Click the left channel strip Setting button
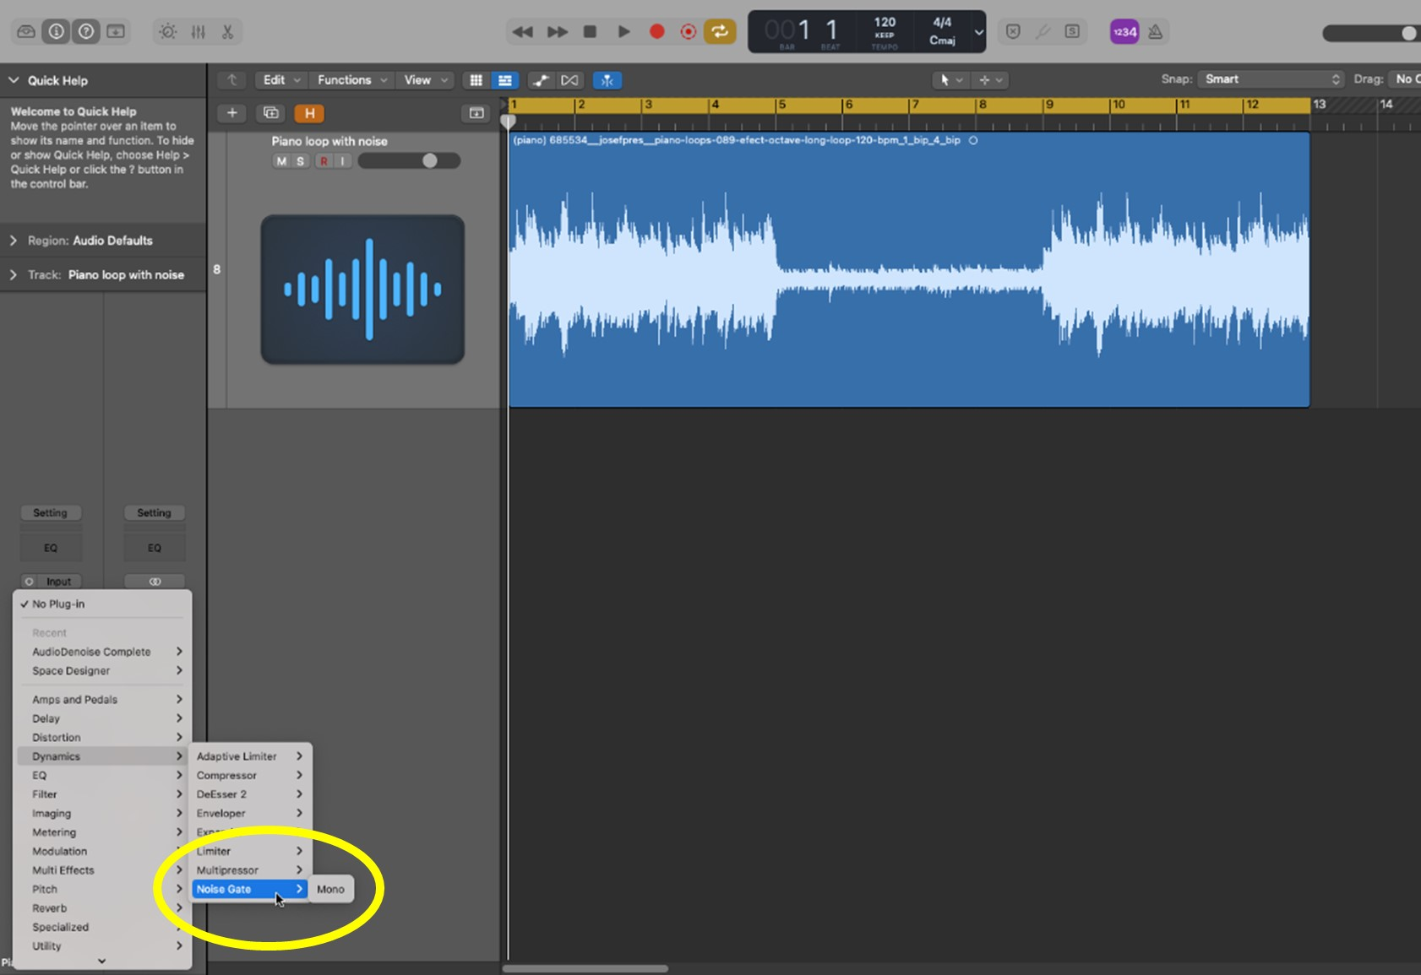The height and width of the screenshot is (975, 1421). click(x=50, y=513)
